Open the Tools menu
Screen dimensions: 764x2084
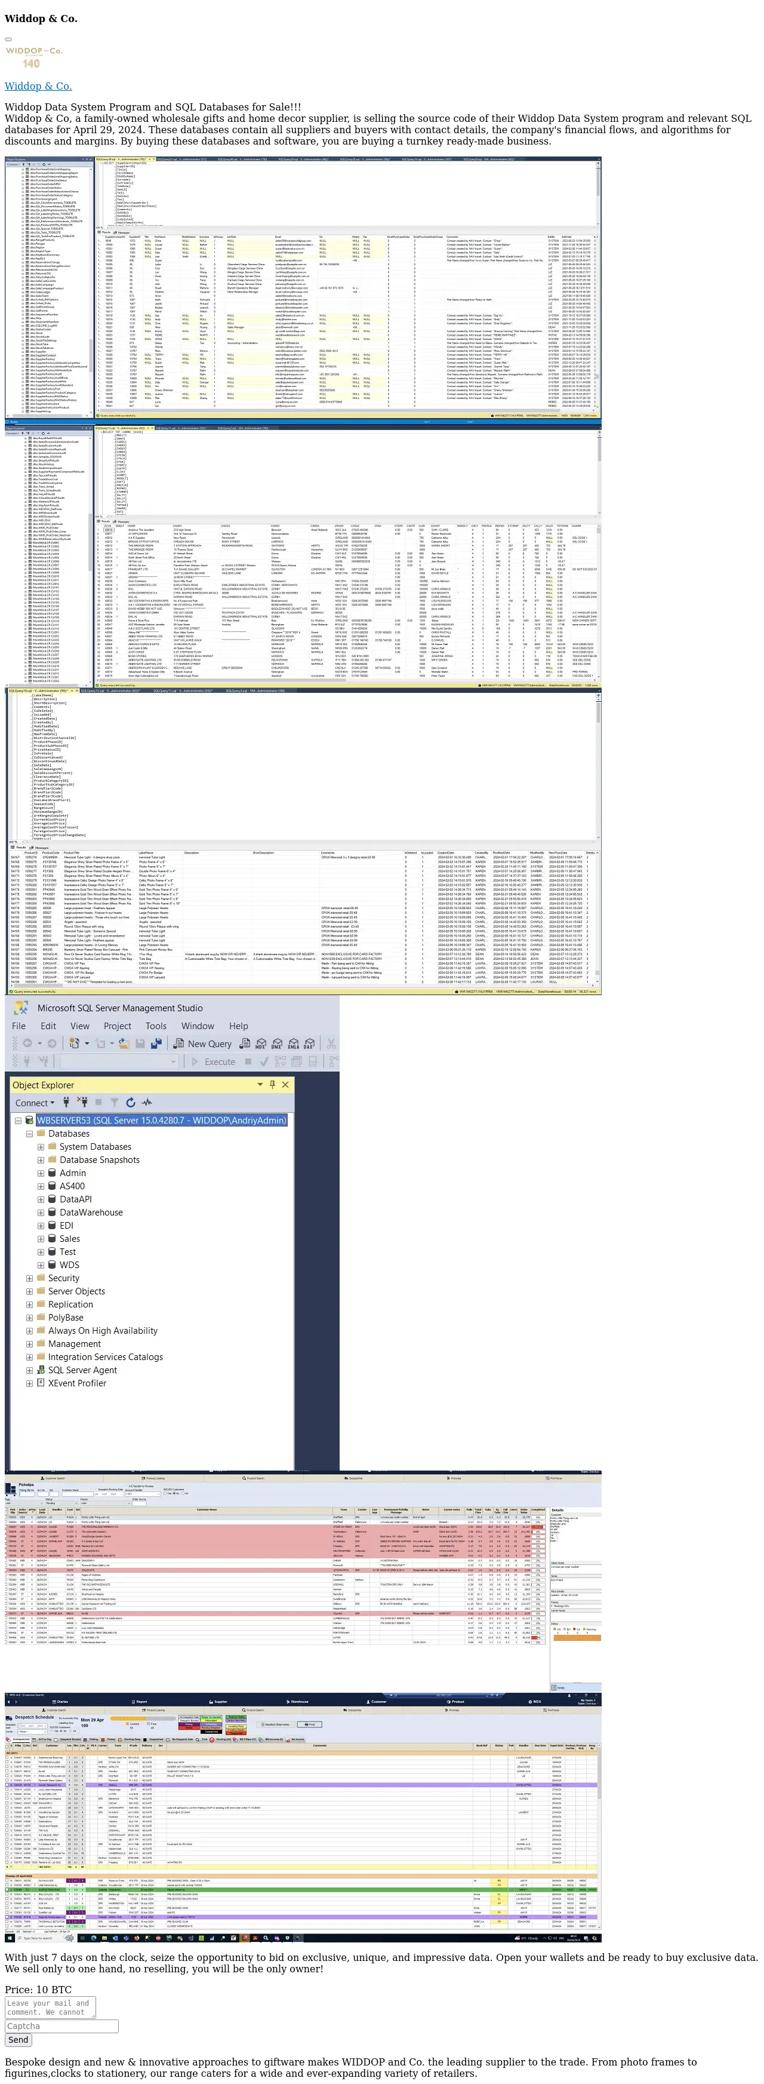(x=156, y=1026)
